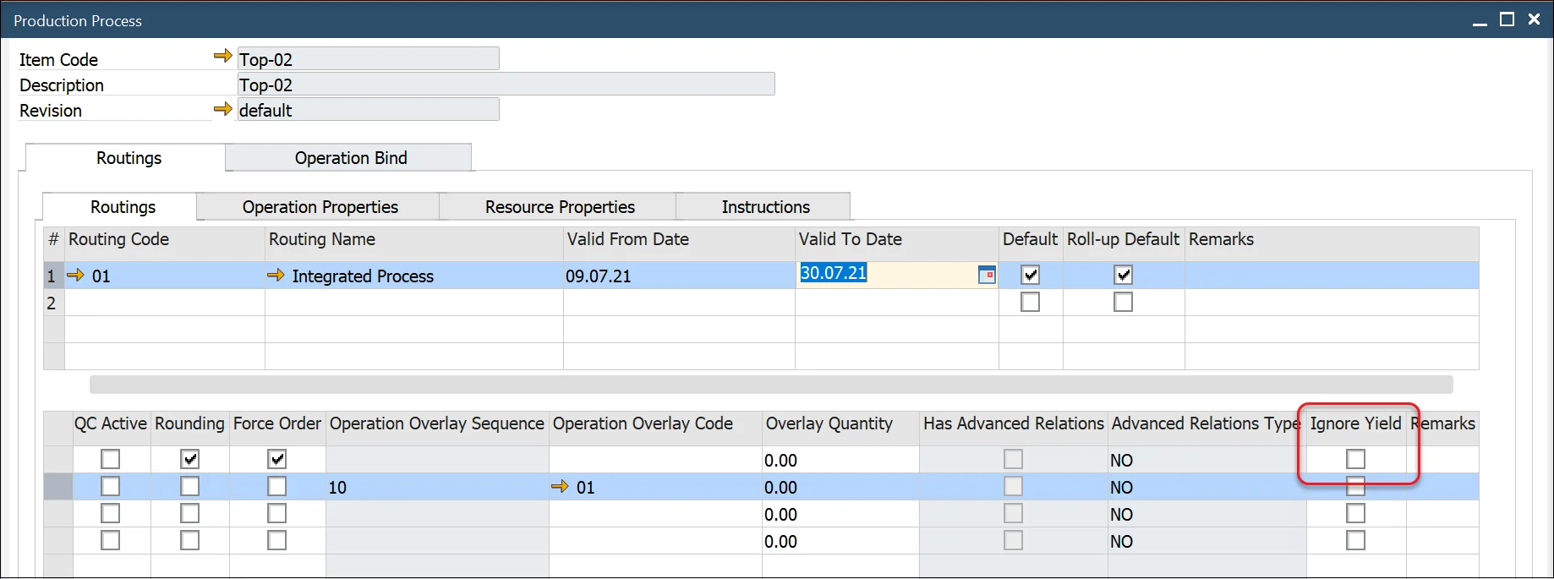Toggle Roll-up Default checkbox in row 1

[1123, 275]
